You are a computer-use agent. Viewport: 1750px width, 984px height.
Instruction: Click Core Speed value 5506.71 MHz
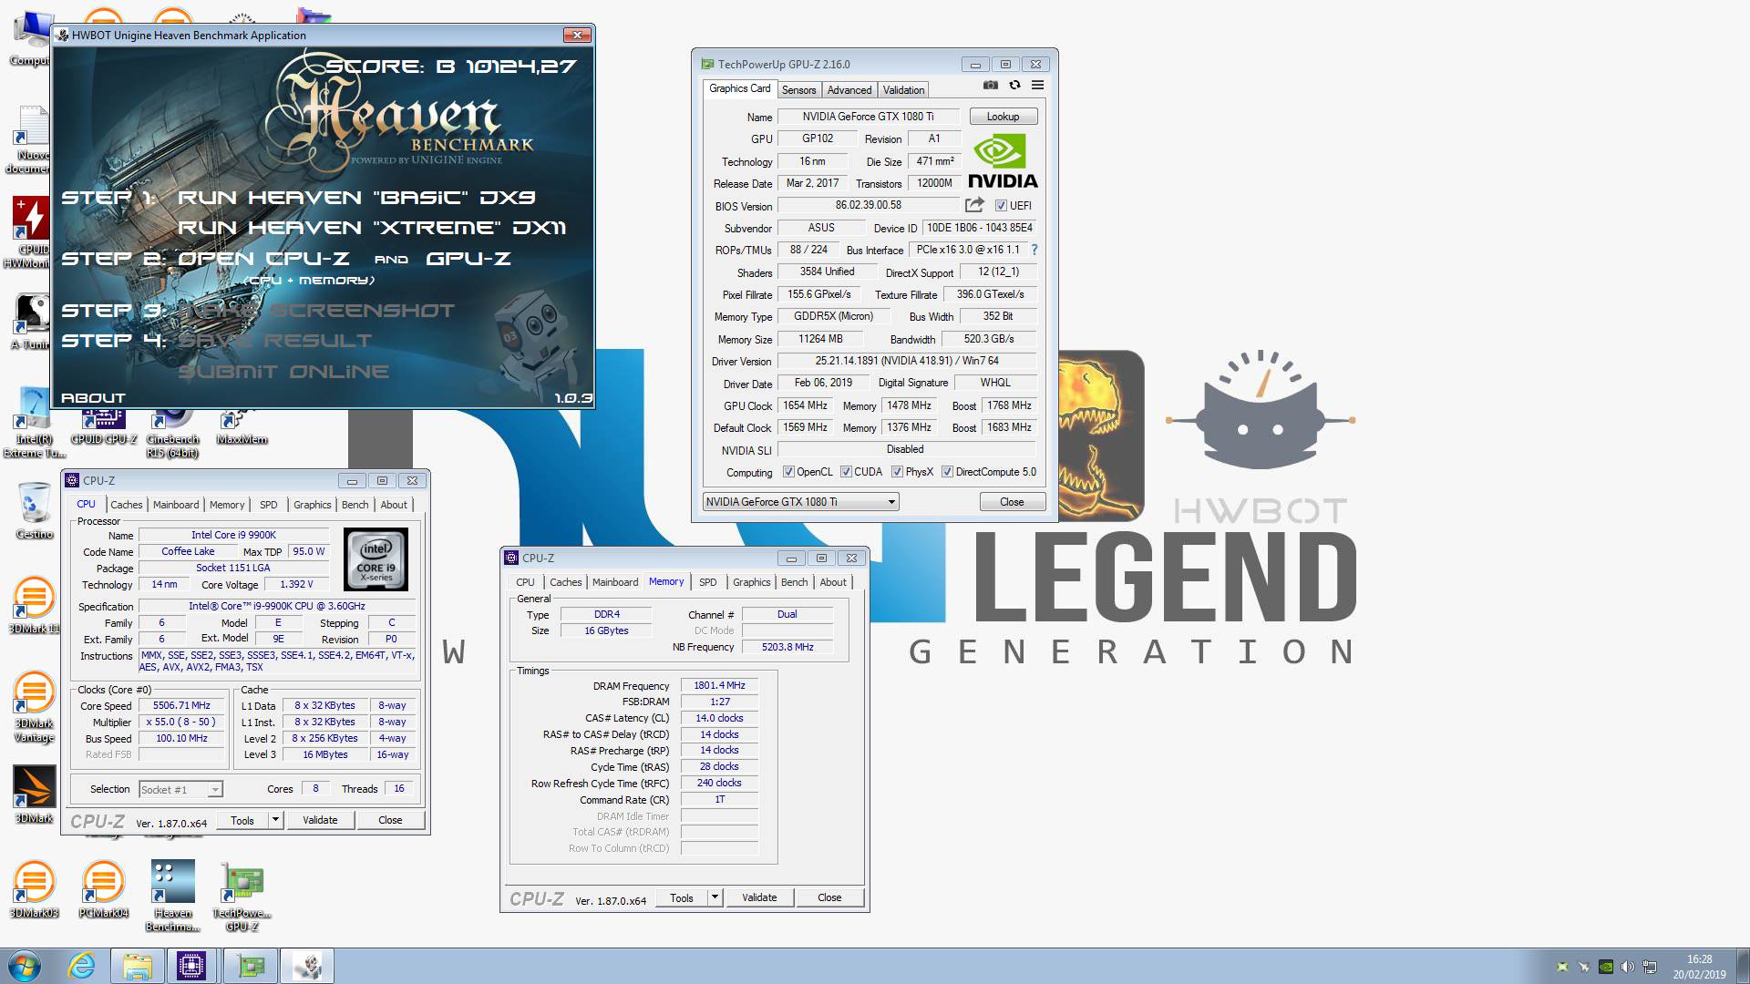point(181,706)
